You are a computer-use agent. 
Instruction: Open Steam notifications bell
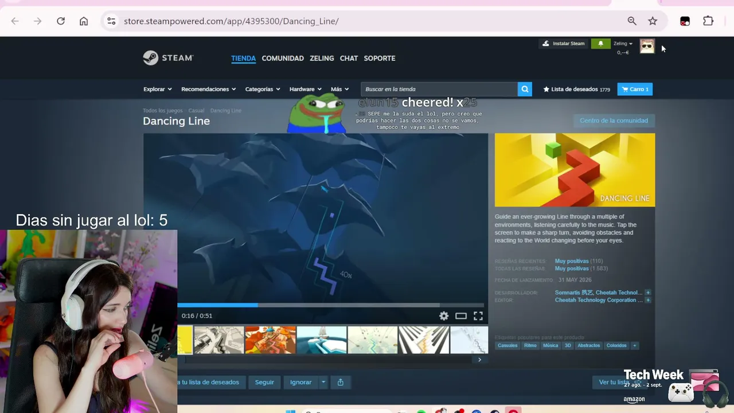point(600,44)
